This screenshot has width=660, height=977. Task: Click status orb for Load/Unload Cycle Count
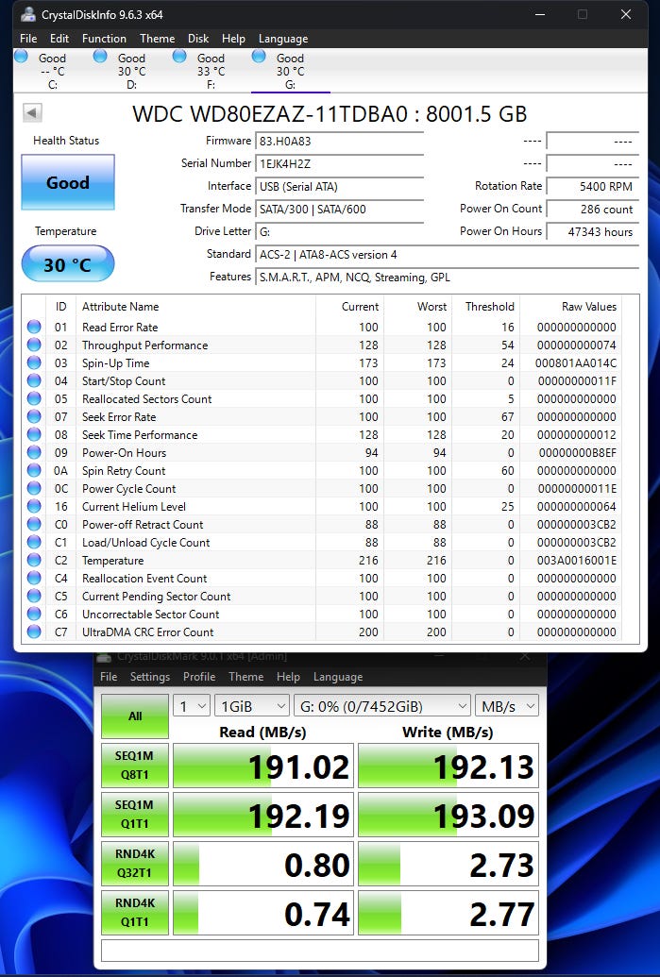point(34,542)
